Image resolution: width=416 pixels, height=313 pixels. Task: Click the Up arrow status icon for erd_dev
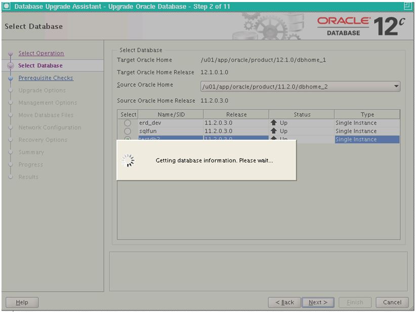(x=274, y=123)
